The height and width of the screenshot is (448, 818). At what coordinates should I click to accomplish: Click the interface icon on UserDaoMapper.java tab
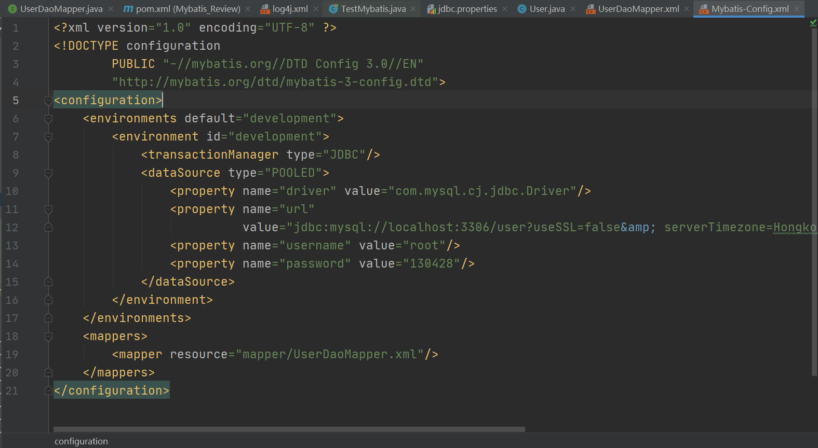click(x=12, y=9)
